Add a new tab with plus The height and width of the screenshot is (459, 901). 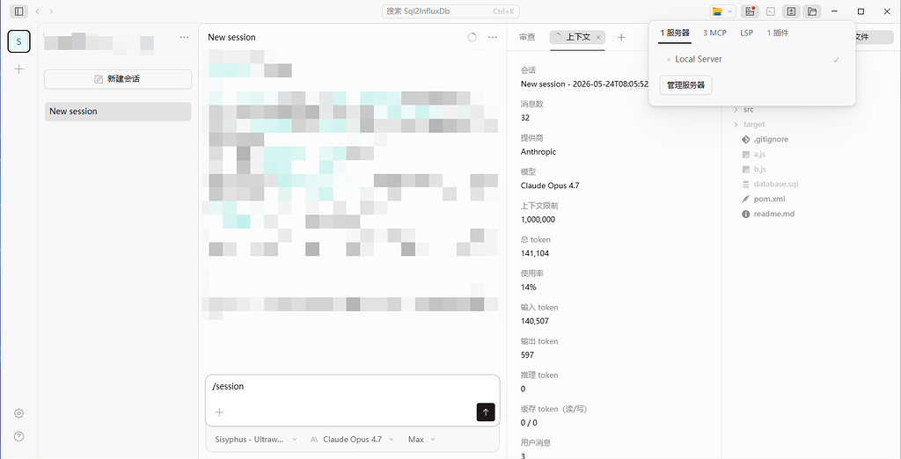click(621, 37)
